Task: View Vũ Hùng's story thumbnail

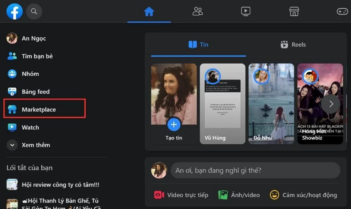Action: coord(222,103)
